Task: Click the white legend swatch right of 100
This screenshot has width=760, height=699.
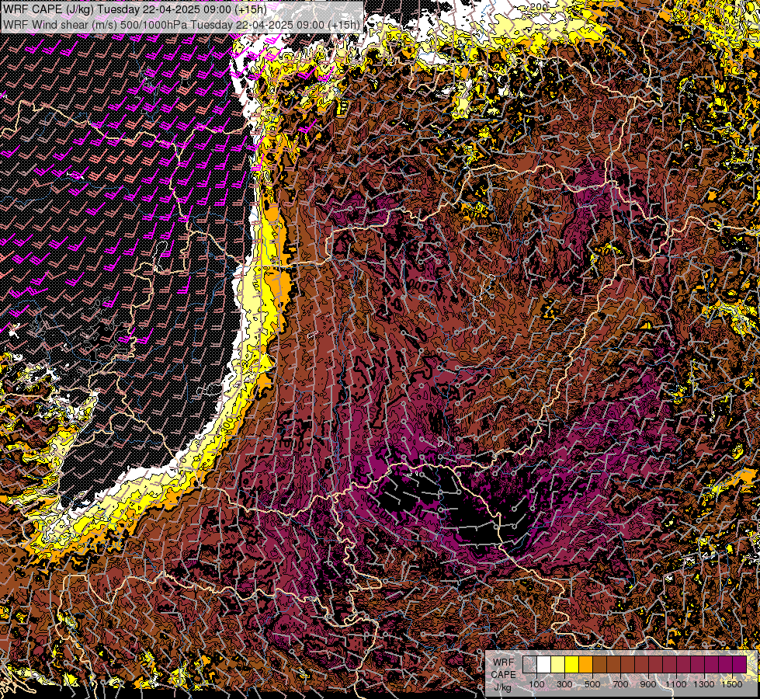Action: click(x=544, y=664)
